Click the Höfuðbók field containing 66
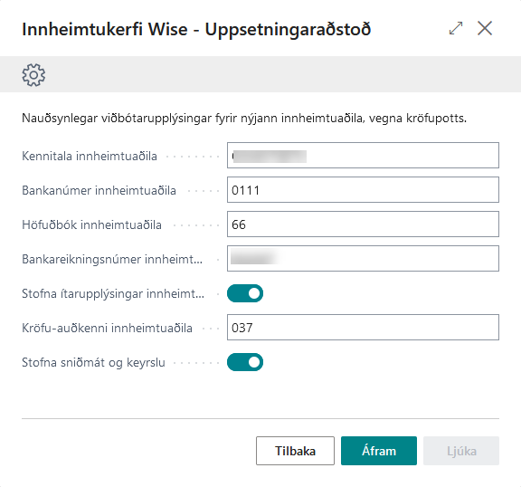The height and width of the screenshot is (487, 521). click(363, 224)
